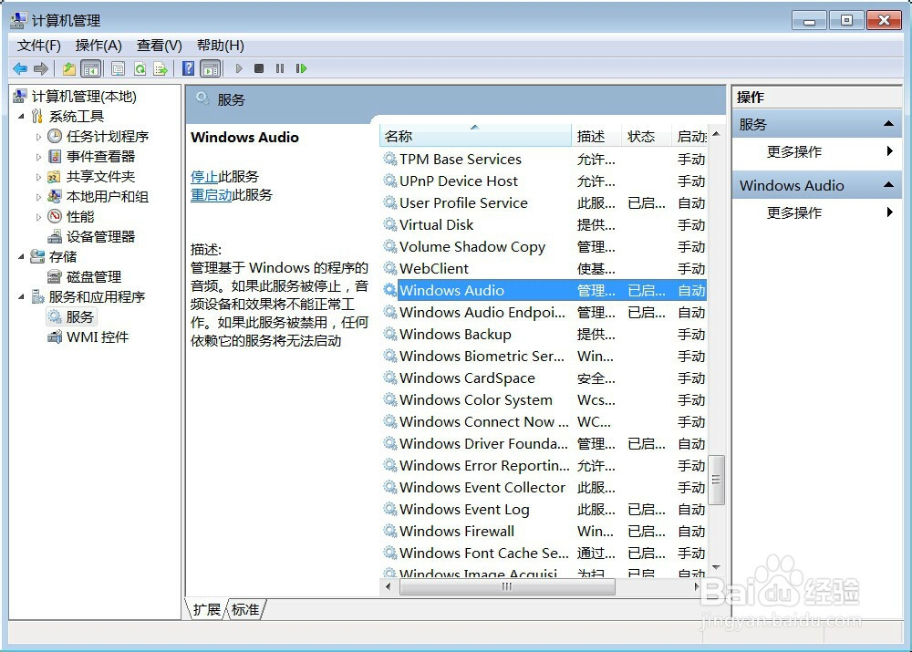Select WMI 控件 tree node
Image resolution: width=912 pixels, height=652 pixels.
pyautogui.click(x=98, y=336)
